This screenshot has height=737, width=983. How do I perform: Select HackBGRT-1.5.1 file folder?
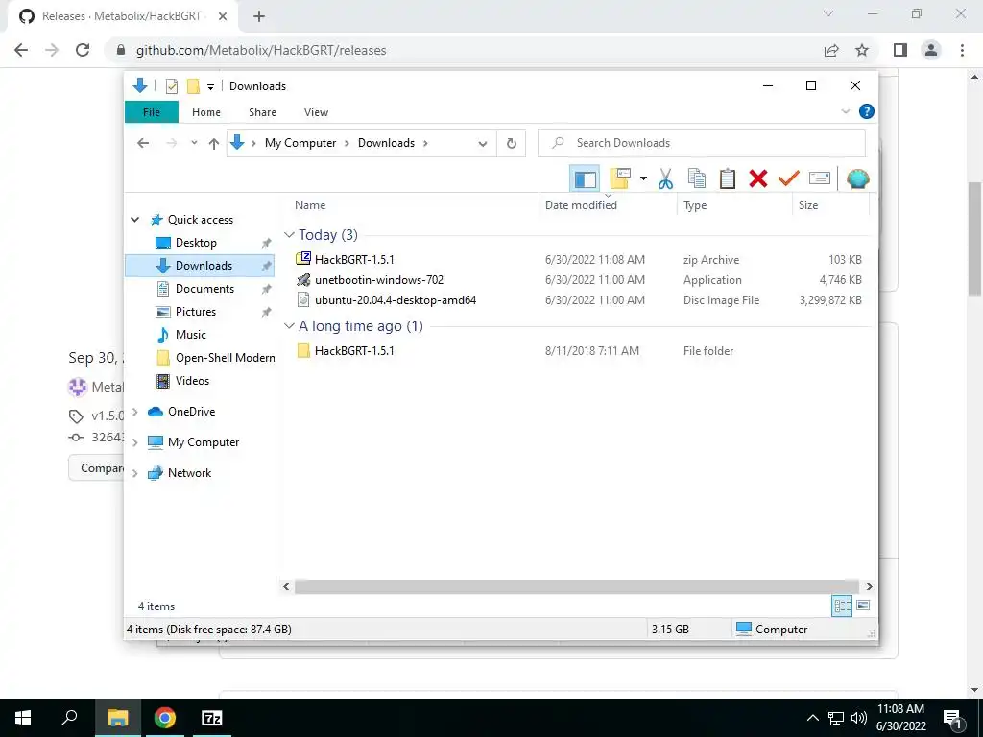354,351
